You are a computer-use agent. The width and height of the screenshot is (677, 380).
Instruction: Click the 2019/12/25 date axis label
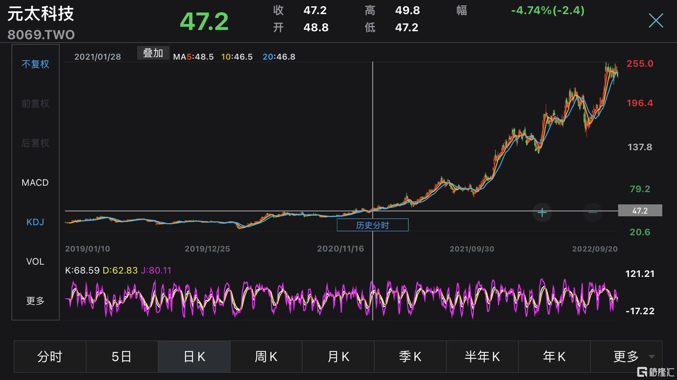(x=207, y=249)
